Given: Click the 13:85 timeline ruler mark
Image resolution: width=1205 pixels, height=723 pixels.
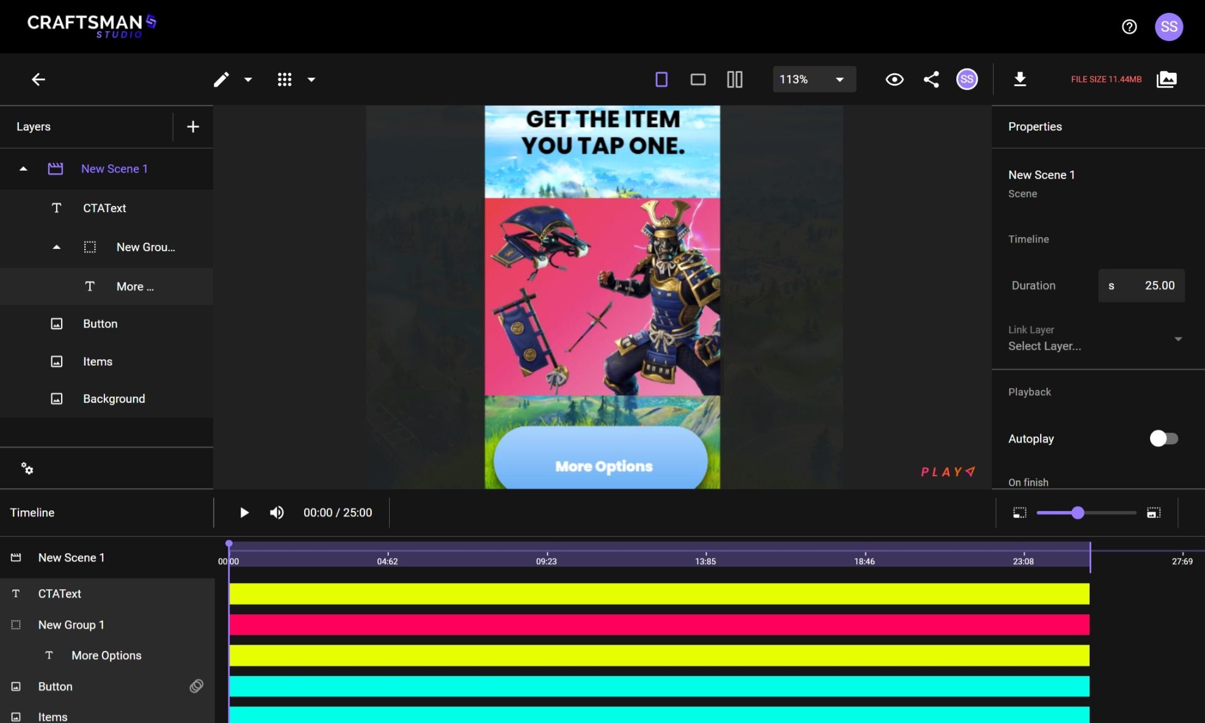Looking at the screenshot, I should click(x=705, y=561).
